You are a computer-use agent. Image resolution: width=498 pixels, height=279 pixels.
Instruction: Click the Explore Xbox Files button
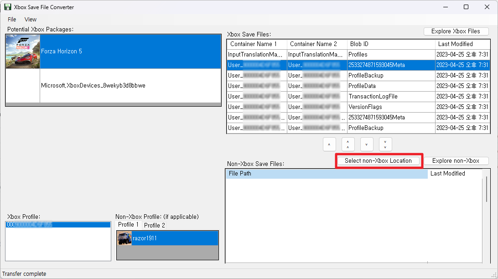456,31
